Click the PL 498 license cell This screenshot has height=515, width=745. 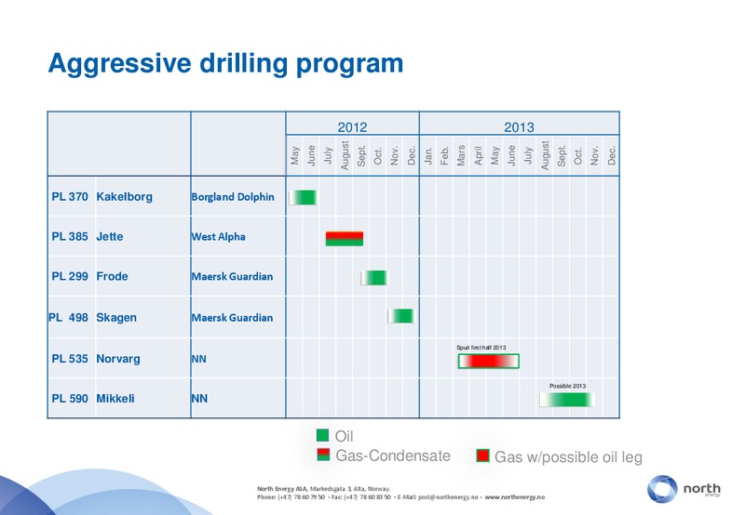(68, 317)
